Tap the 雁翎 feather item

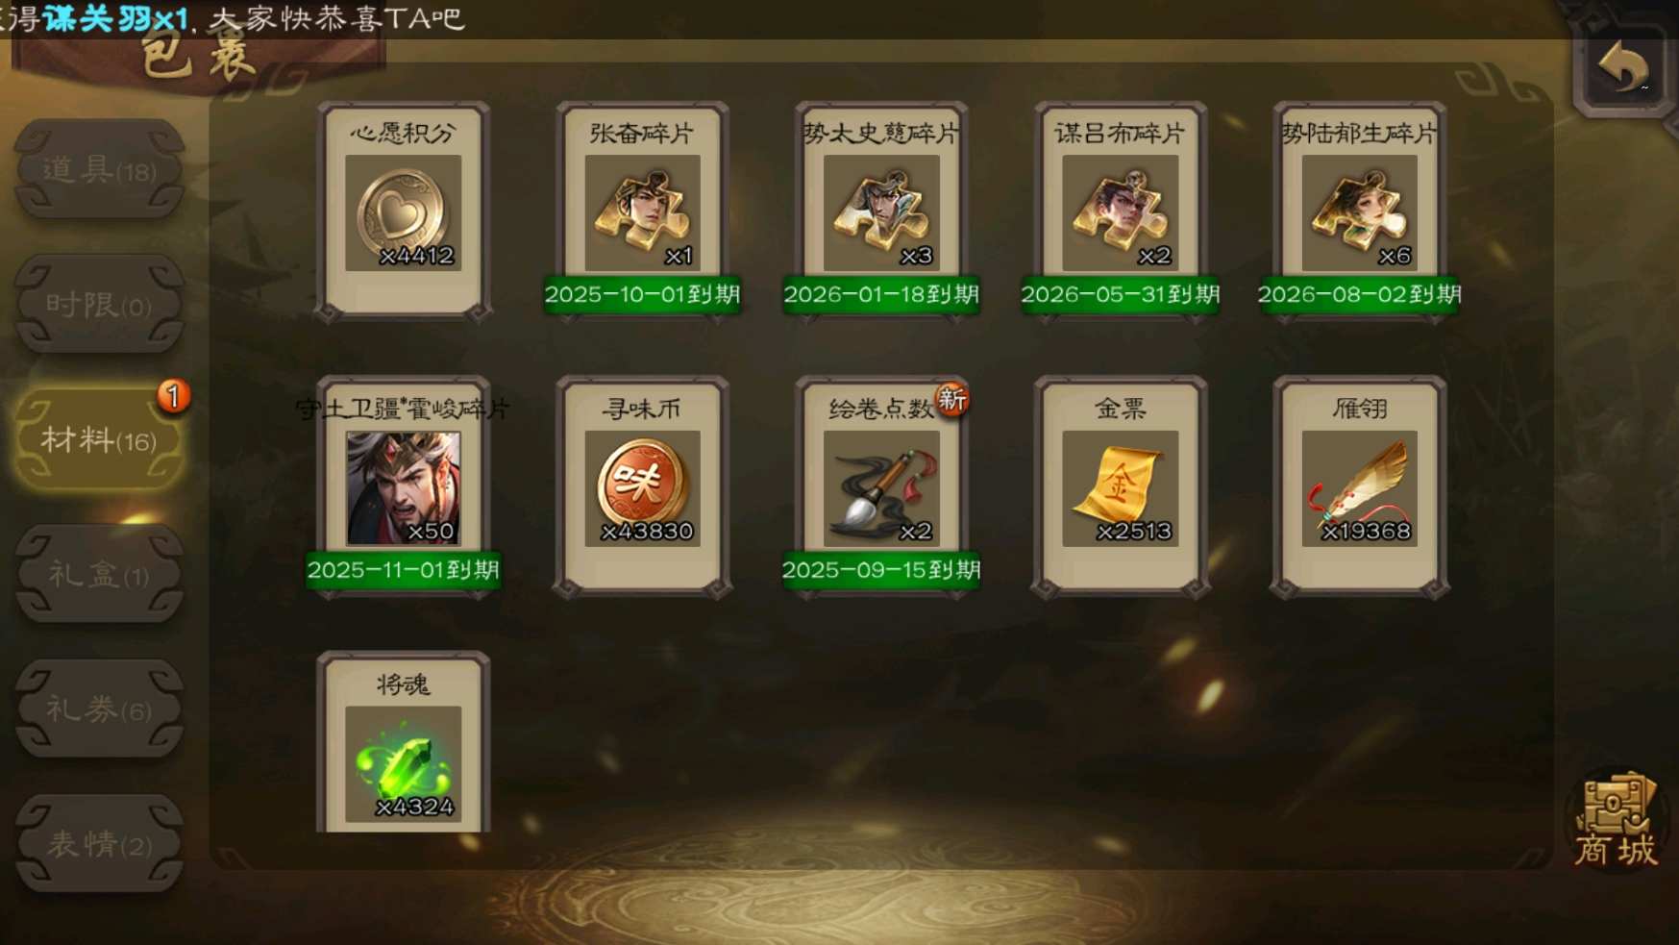(x=1359, y=488)
